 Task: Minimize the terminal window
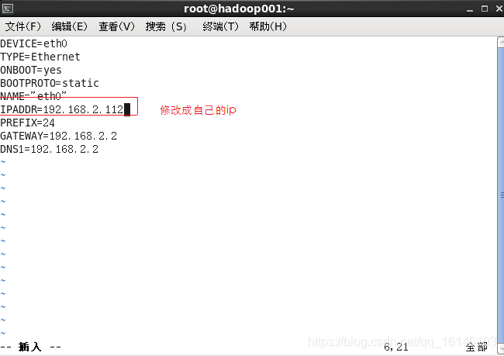(x=470, y=9)
